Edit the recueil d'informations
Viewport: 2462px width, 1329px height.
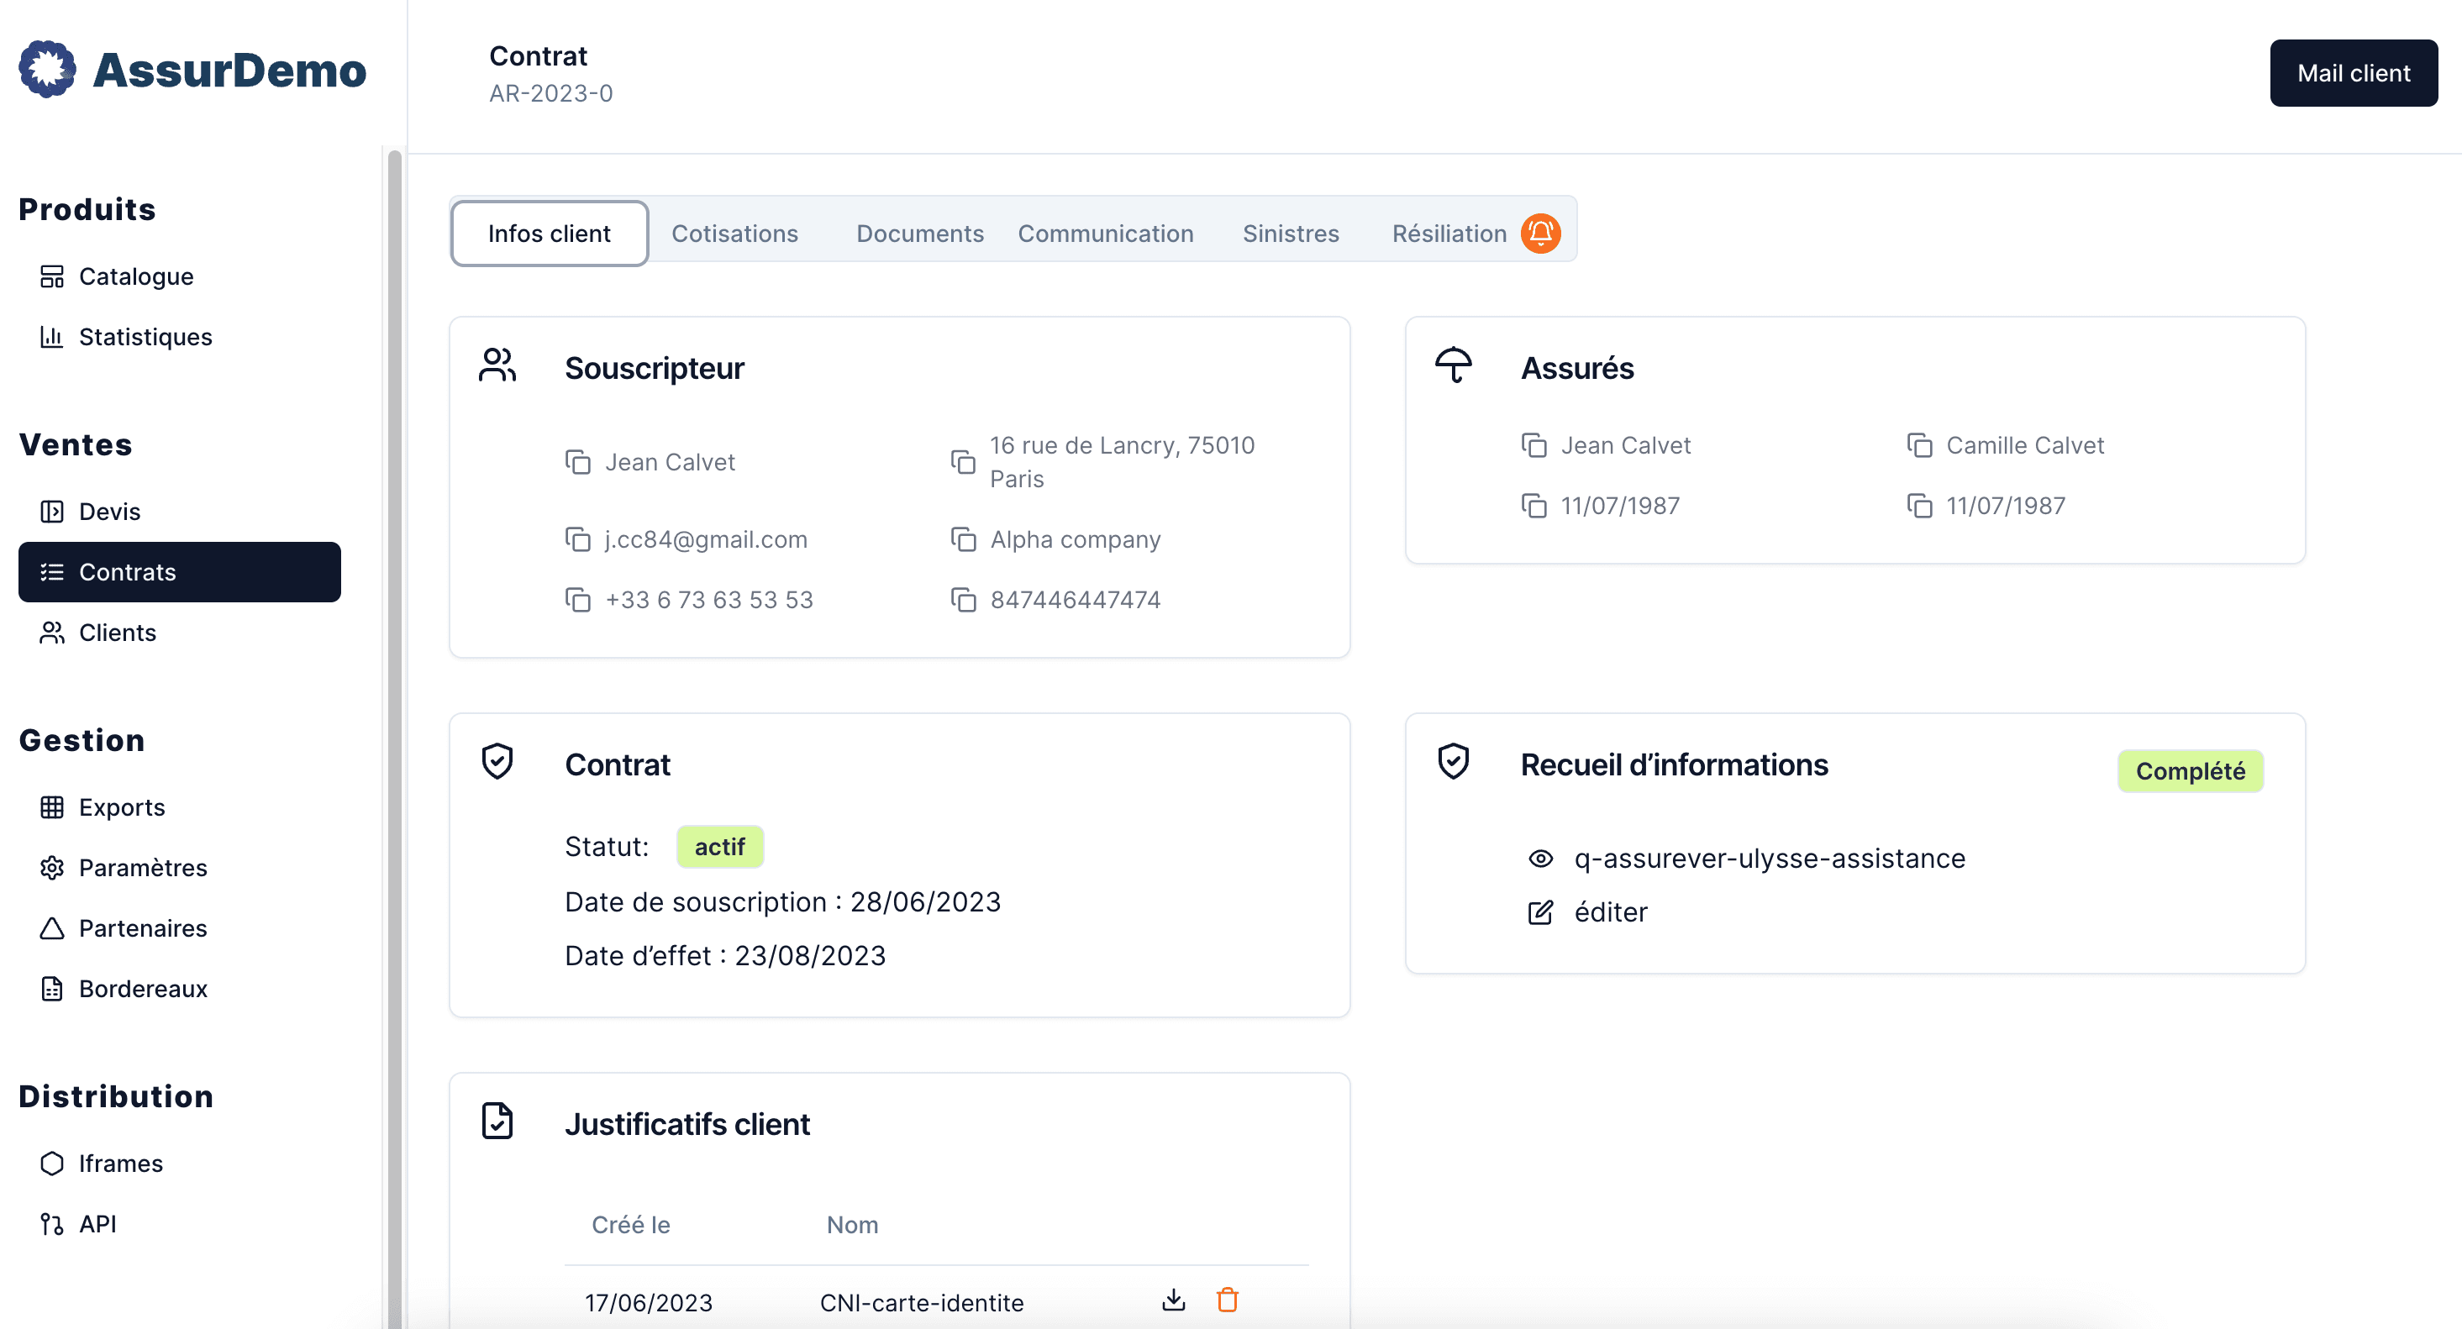click(x=1539, y=912)
